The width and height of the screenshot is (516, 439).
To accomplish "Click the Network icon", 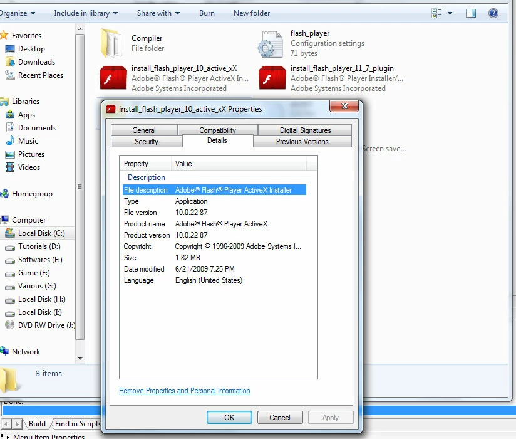I will (x=4, y=351).
